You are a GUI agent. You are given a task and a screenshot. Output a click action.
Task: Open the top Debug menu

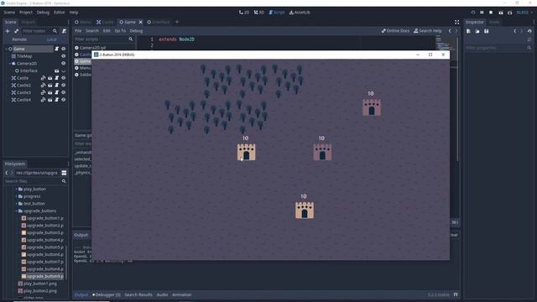pos(43,13)
